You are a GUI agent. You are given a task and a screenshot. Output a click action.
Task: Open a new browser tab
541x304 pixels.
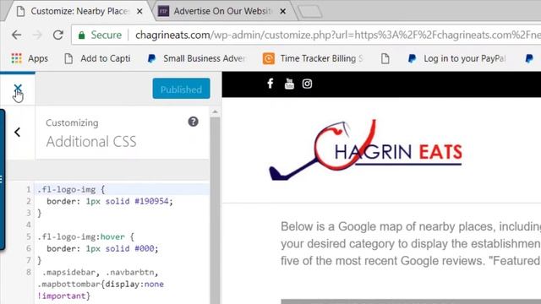tap(310, 11)
